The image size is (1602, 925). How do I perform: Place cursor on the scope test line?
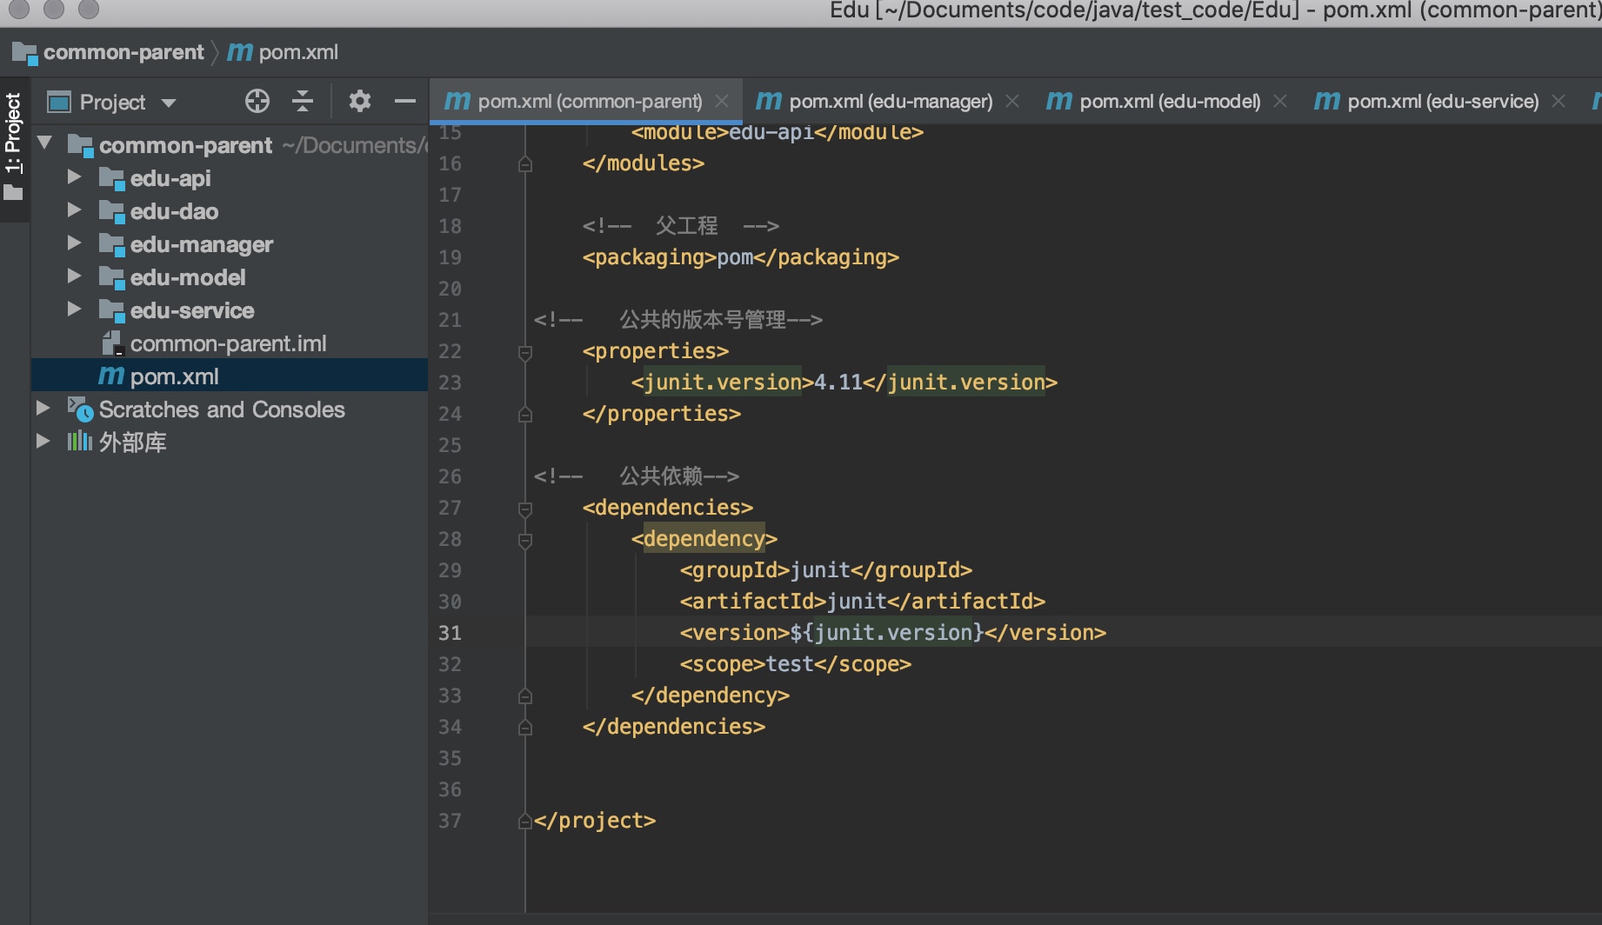tap(795, 664)
